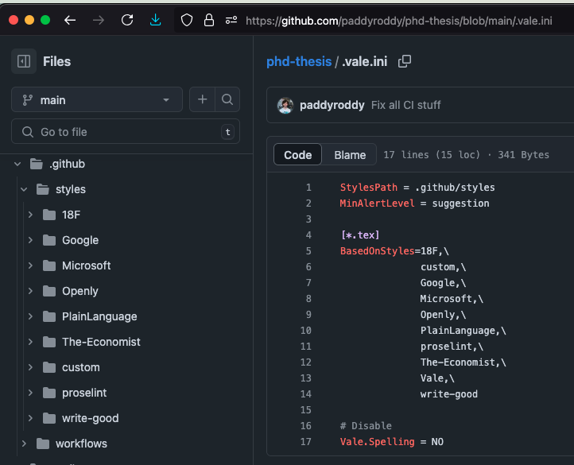Open the browser downloads icon
Screen dimensions: 574x465
(156, 20)
